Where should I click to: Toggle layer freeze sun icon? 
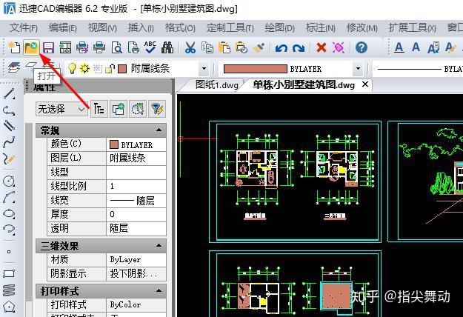pos(84,68)
